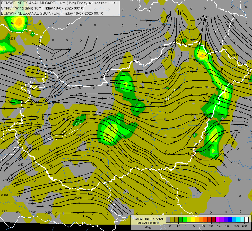Click the J/kg unit label in legend
Viewport: 252px width, 231px height.
[148, 227]
